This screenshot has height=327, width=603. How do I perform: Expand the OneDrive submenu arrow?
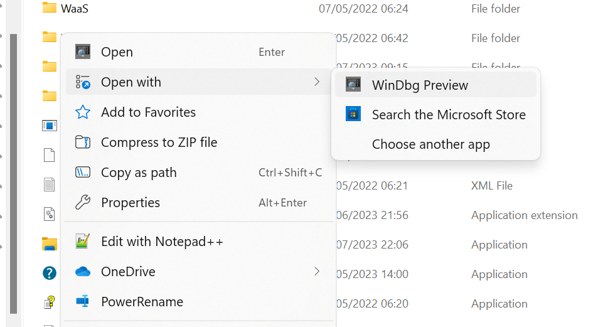317,271
